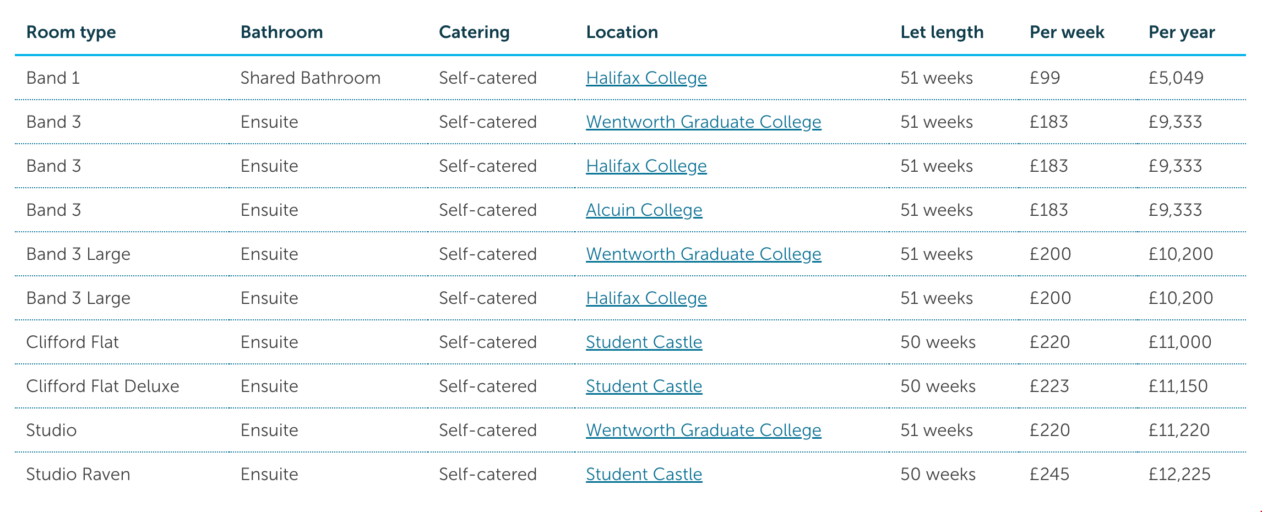This screenshot has width=1262, height=512.
Task: Click the Per year column header
Action: point(1181,32)
